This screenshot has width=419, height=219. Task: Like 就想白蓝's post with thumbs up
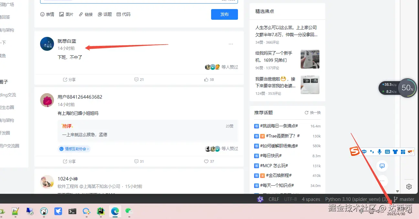click(209, 79)
